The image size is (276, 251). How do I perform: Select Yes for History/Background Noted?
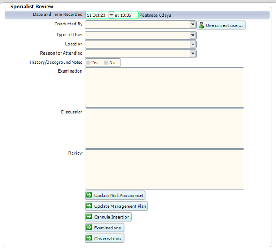click(x=88, y=63)
